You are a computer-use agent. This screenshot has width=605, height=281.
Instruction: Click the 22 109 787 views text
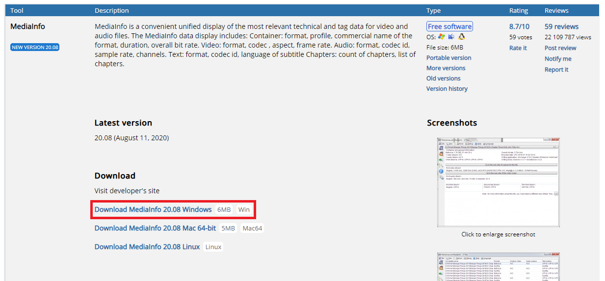click(x=568, y=37)
